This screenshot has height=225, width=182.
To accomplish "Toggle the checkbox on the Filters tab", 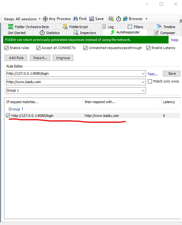I will (130, 27).
